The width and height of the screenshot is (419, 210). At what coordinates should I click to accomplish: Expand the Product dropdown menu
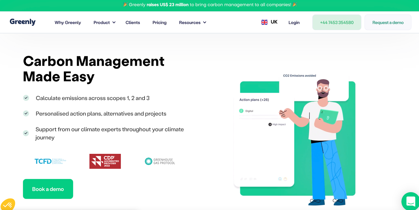coord(104,23)
